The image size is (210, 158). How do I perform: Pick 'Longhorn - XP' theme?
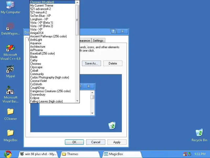pyautogui.click(x=52, y=19)
